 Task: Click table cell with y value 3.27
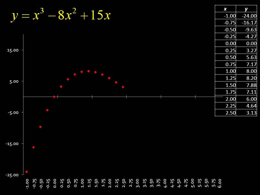tap(246, 50)
